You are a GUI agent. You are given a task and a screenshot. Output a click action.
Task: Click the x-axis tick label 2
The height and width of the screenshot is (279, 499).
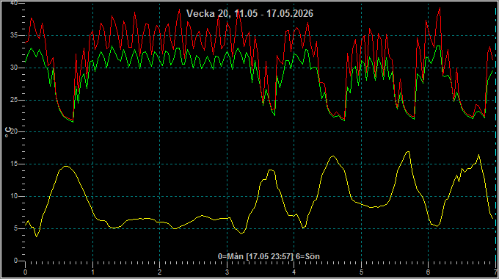(x=159, y=272)
